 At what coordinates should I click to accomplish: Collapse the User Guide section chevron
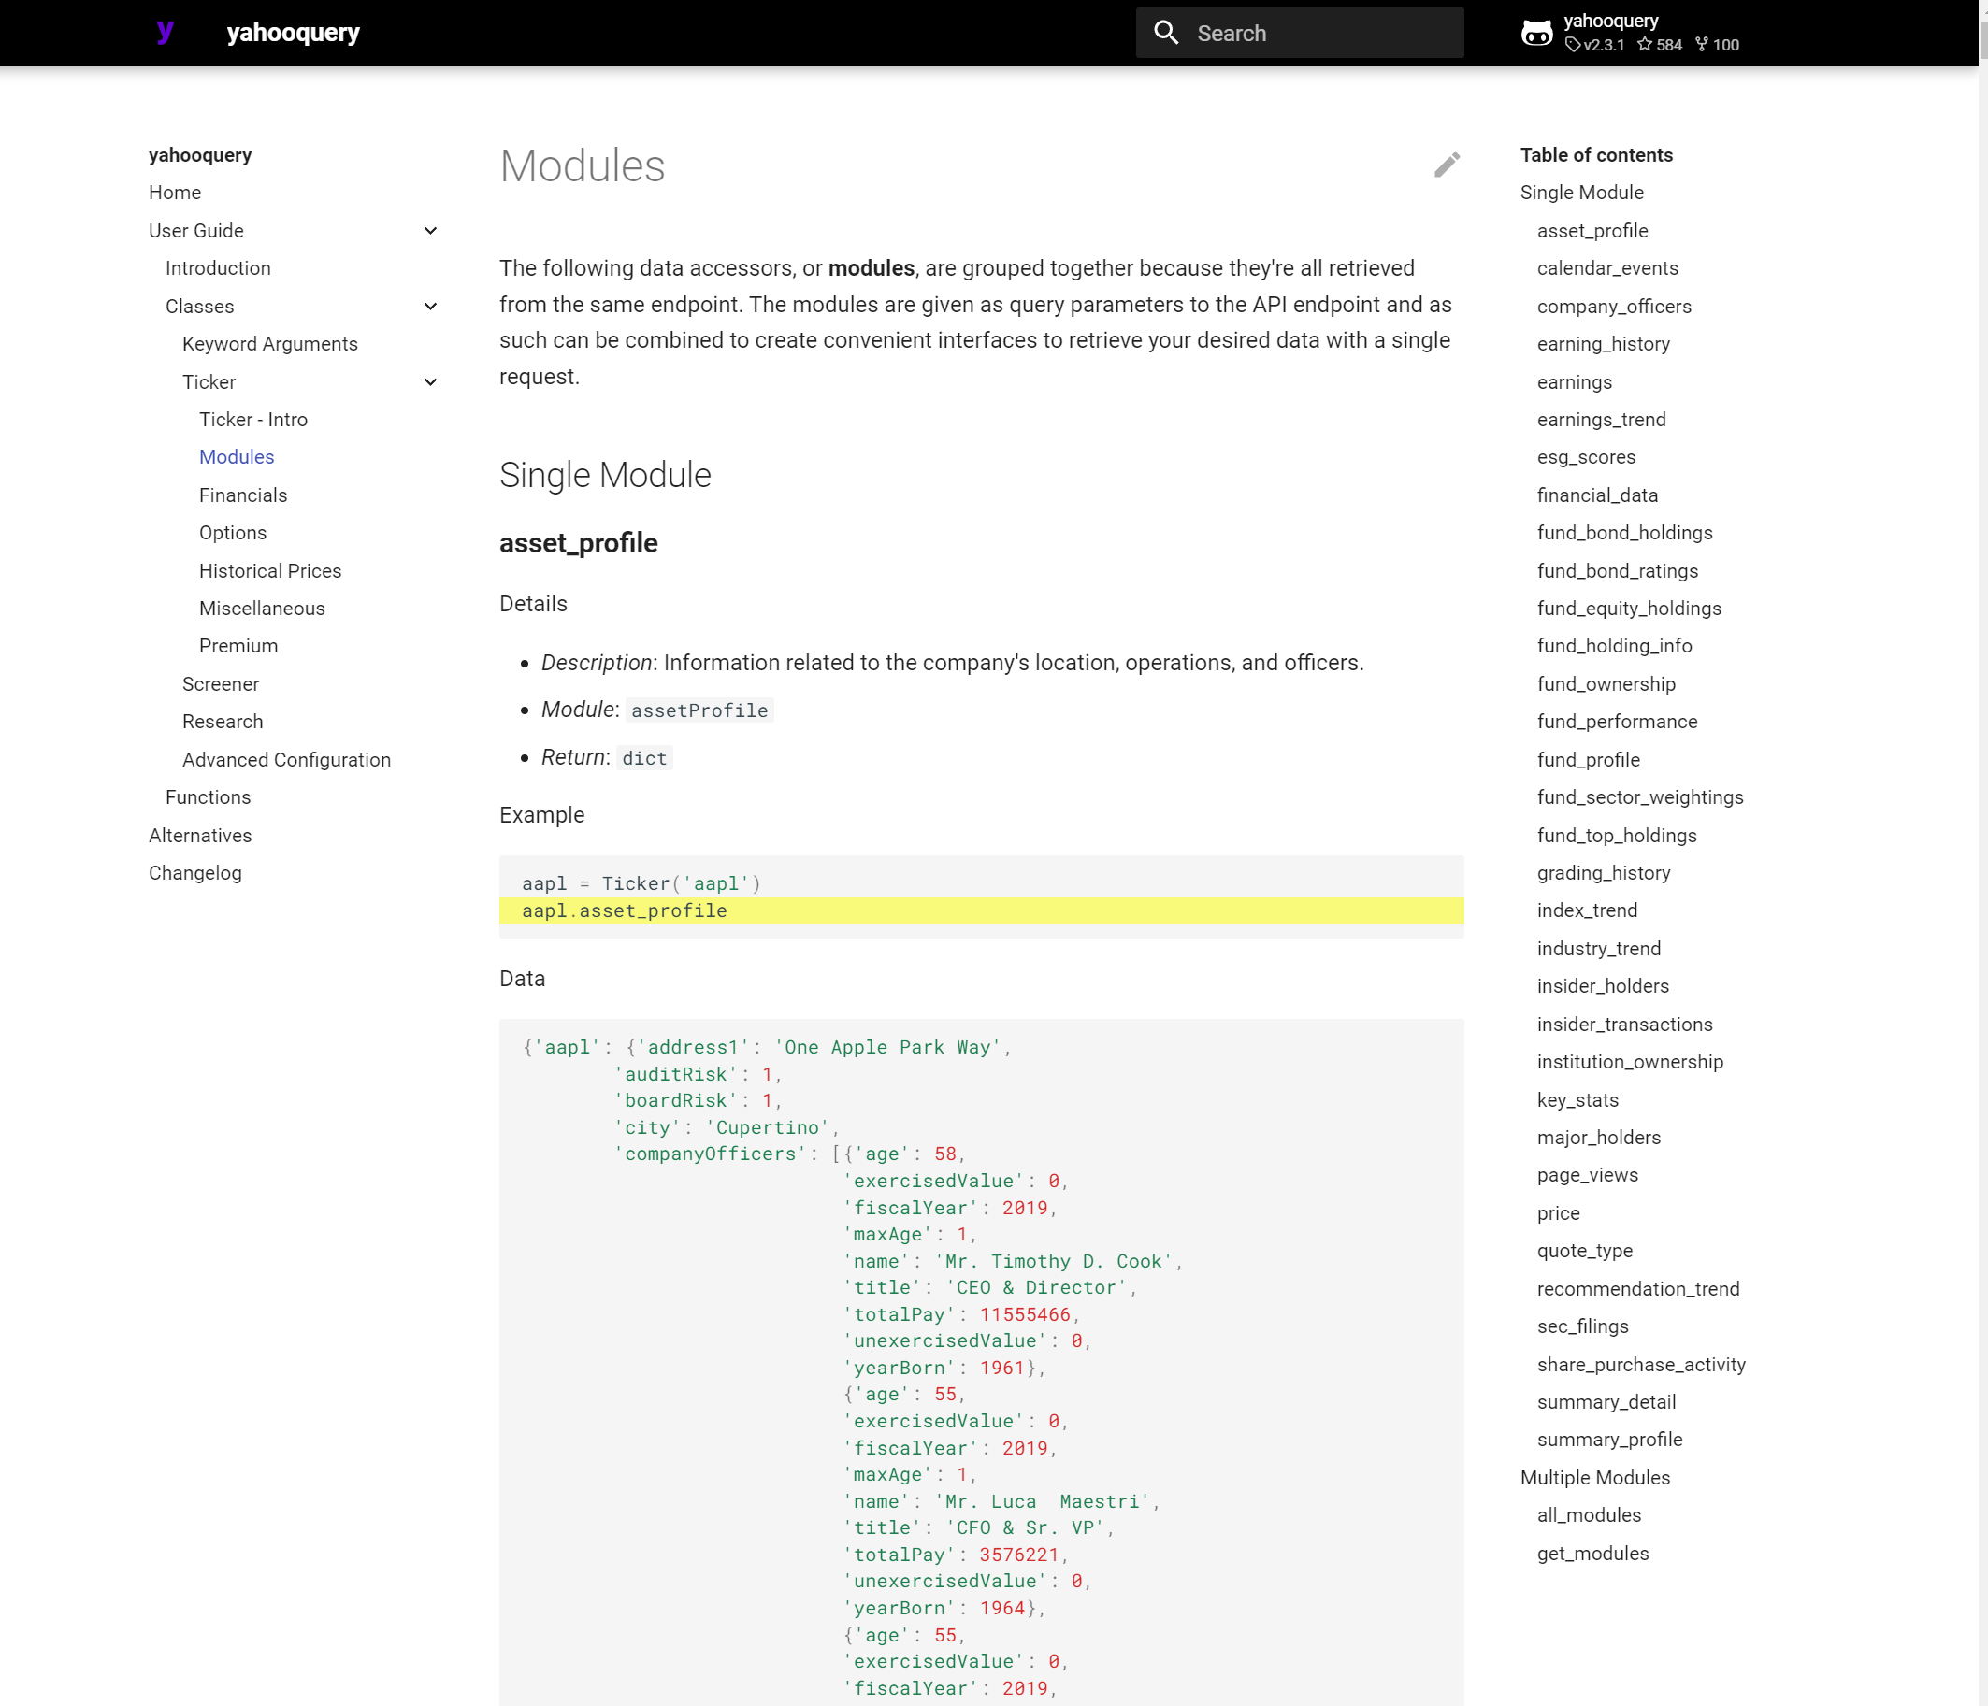click(431, 231)
